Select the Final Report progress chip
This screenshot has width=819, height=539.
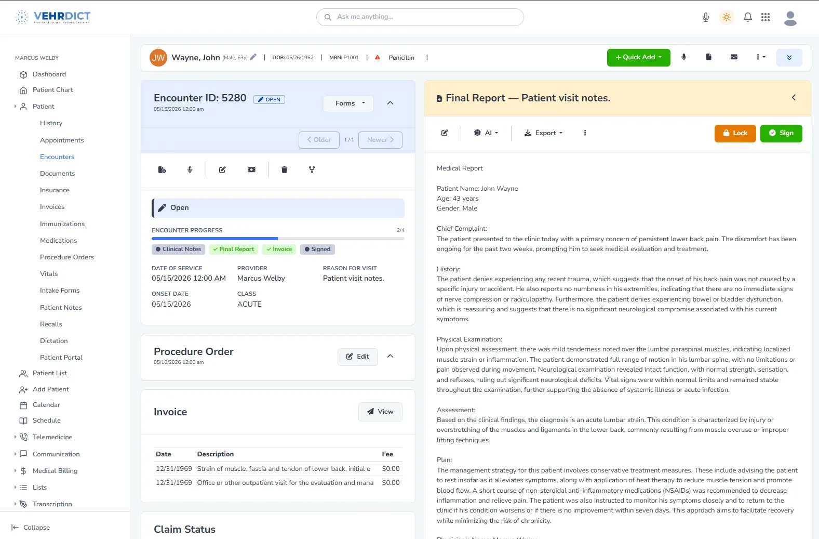click(234, 249)
